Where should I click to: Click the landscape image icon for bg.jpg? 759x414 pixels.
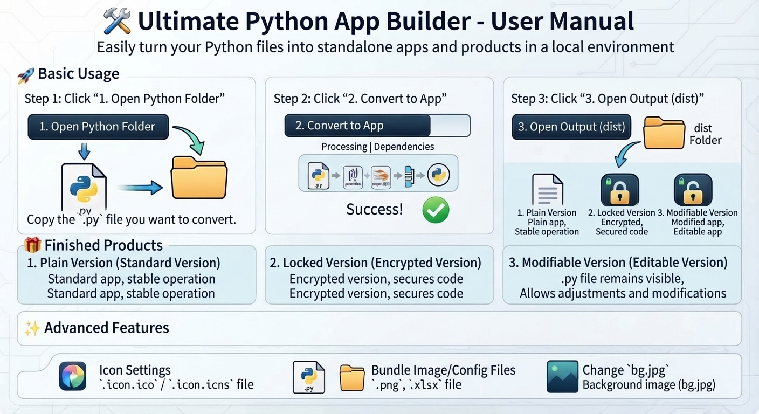562,376
